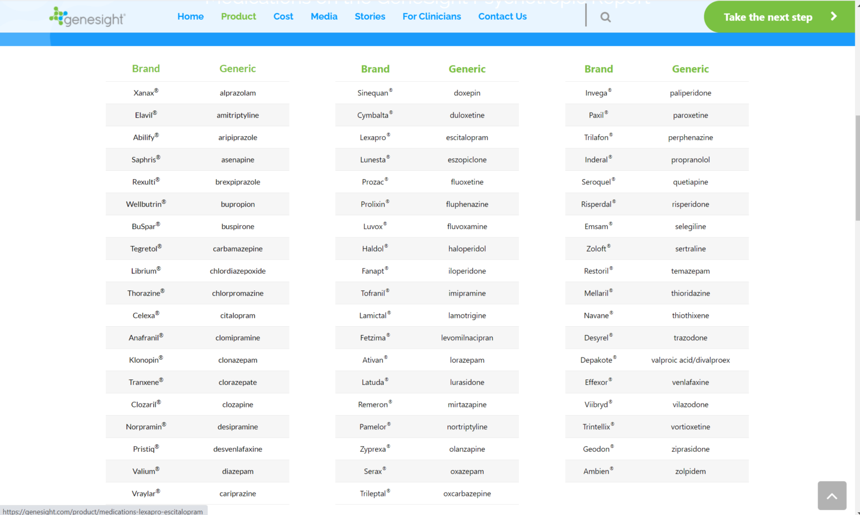Image resolution: width=860 pixels, height=515 pixels.
Task: Select the Zyprexa brand entry
Action: (x=375, y=449)
